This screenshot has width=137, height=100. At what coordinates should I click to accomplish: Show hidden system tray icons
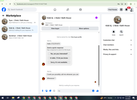pyautogui.click(x=115, y=98)
